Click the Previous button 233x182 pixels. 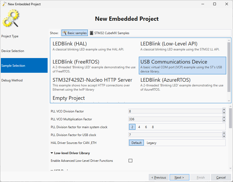point(159,178)
